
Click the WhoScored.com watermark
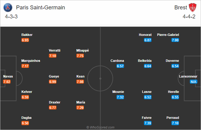point(101,127)
